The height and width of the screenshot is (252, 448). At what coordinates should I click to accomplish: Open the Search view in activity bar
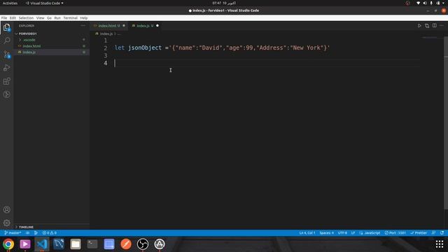pyautogui.click(x=6, y=41)
